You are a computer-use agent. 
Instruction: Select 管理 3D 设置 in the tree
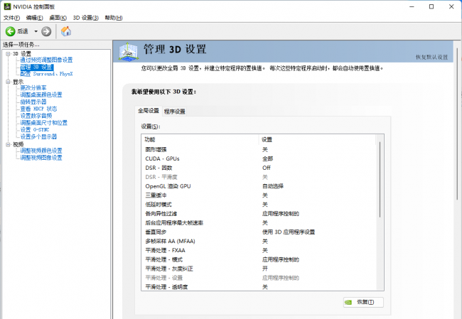coord(36,67)
